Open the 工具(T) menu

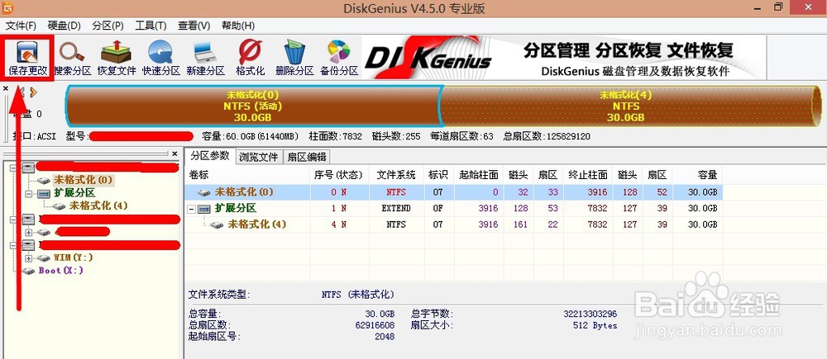(x=151, y=26)
